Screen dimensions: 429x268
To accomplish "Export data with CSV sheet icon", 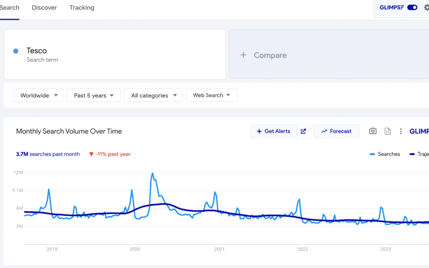I will (387, 131).
